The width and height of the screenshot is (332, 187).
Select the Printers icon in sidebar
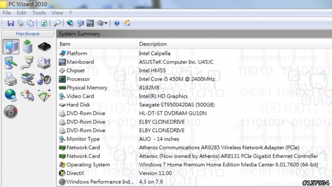(x=10, y=79)
